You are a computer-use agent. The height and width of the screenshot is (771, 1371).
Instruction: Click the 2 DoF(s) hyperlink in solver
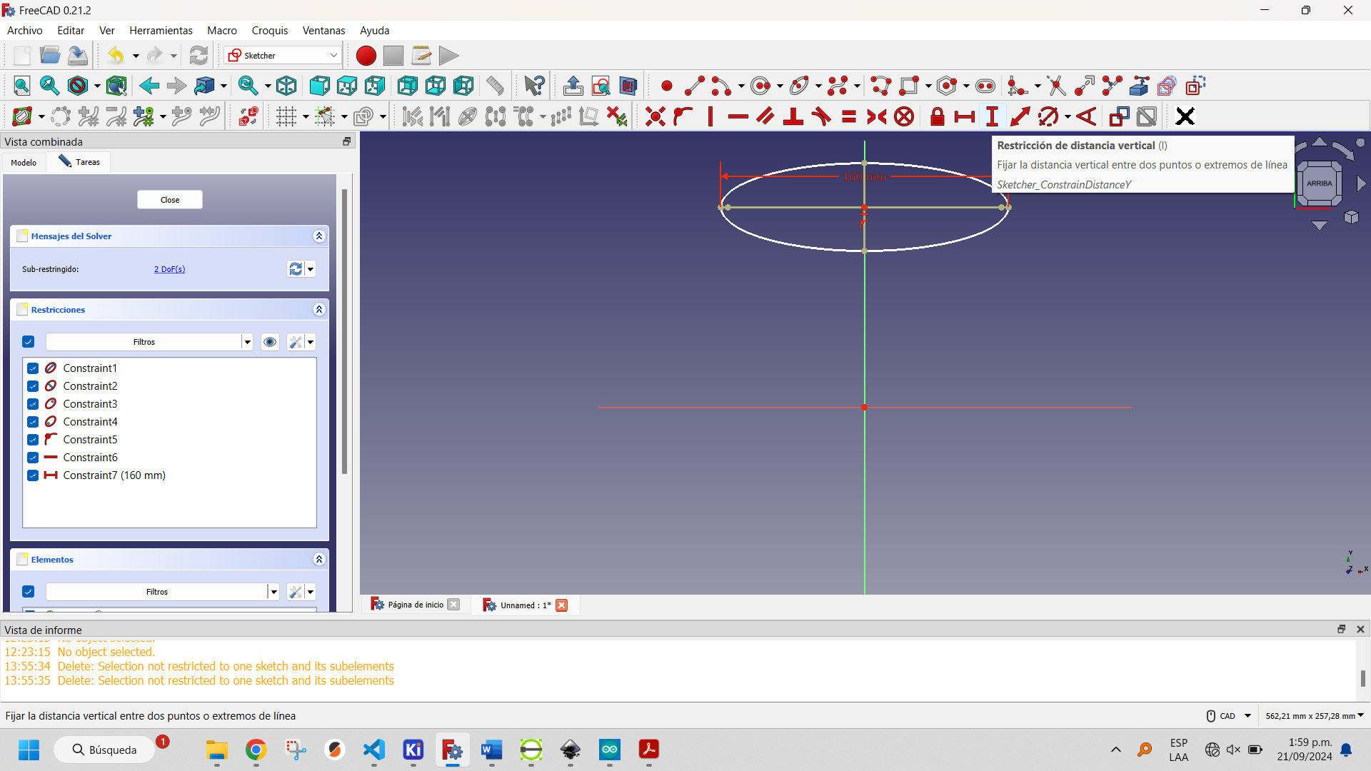(x=169, y=269)
